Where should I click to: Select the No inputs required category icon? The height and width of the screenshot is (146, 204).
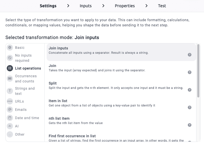[x=10, y=58]
